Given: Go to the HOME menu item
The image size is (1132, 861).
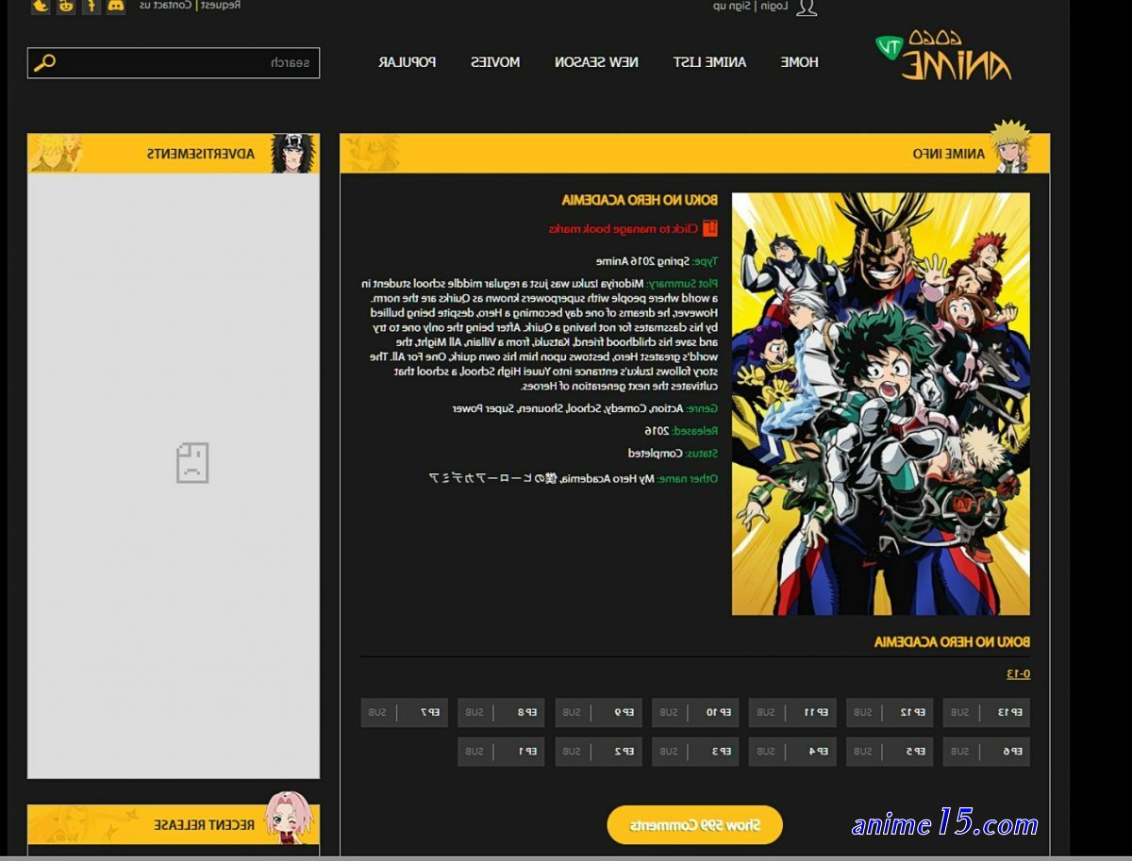Looking at the screenshot, I should pyautogui.click(x=799, y=62).
